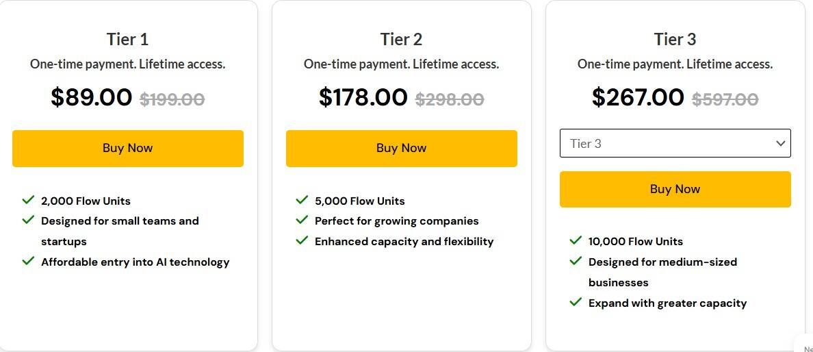Click checkmark next to Affordable entry into AI
The height and width of the screenshot is (352, 813).
(28, 261)
